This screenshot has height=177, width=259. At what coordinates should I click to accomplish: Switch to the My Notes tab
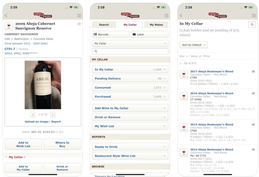156,25
